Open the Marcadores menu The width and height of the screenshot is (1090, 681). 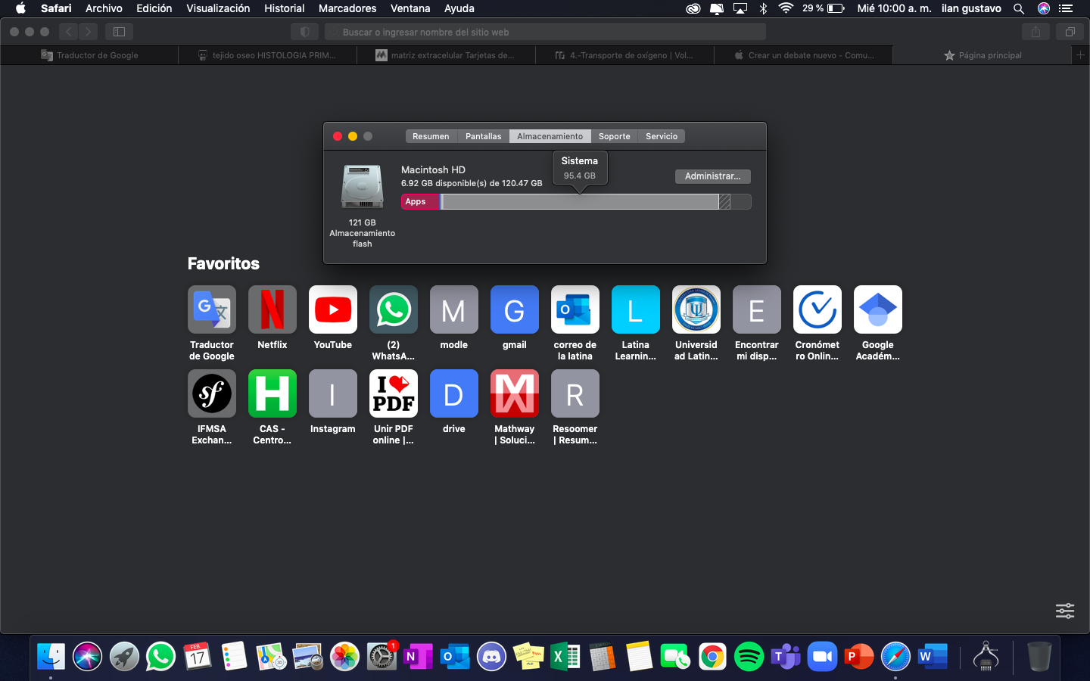pos(347,8)
